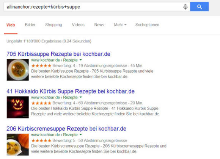Expand arrow beside third result's Rezepte URL
Image resolution: width=220 pixels, height=159 pixels.
tap(81, 135)
